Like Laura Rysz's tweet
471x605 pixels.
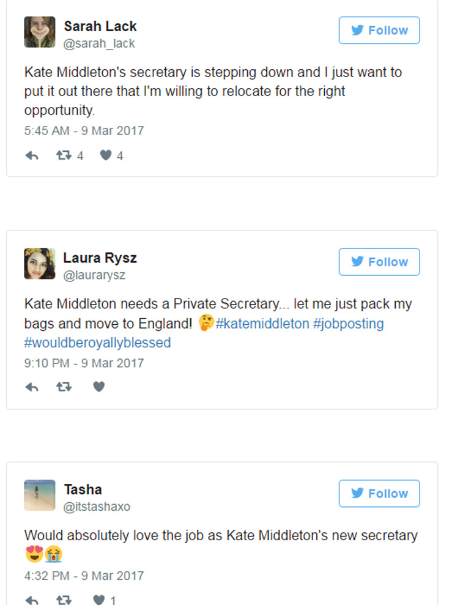[98, 387]
